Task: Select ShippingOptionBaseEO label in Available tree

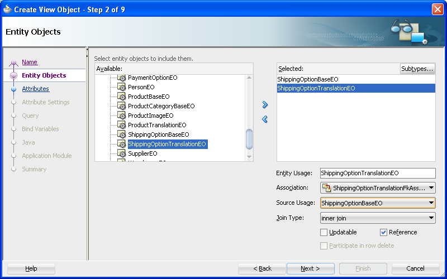Action: point(159,134)
